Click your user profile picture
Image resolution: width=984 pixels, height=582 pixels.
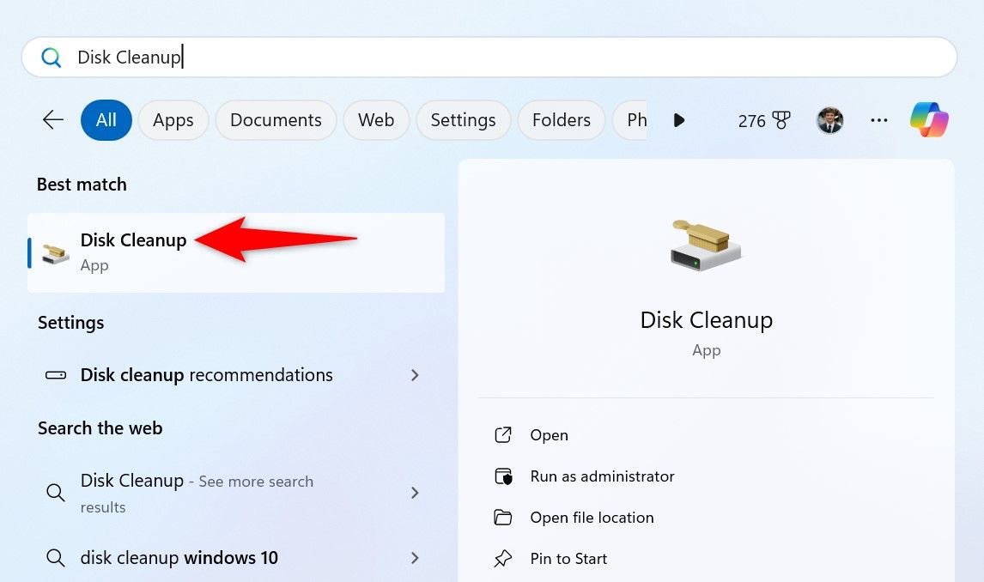click(x=829, y=120)
